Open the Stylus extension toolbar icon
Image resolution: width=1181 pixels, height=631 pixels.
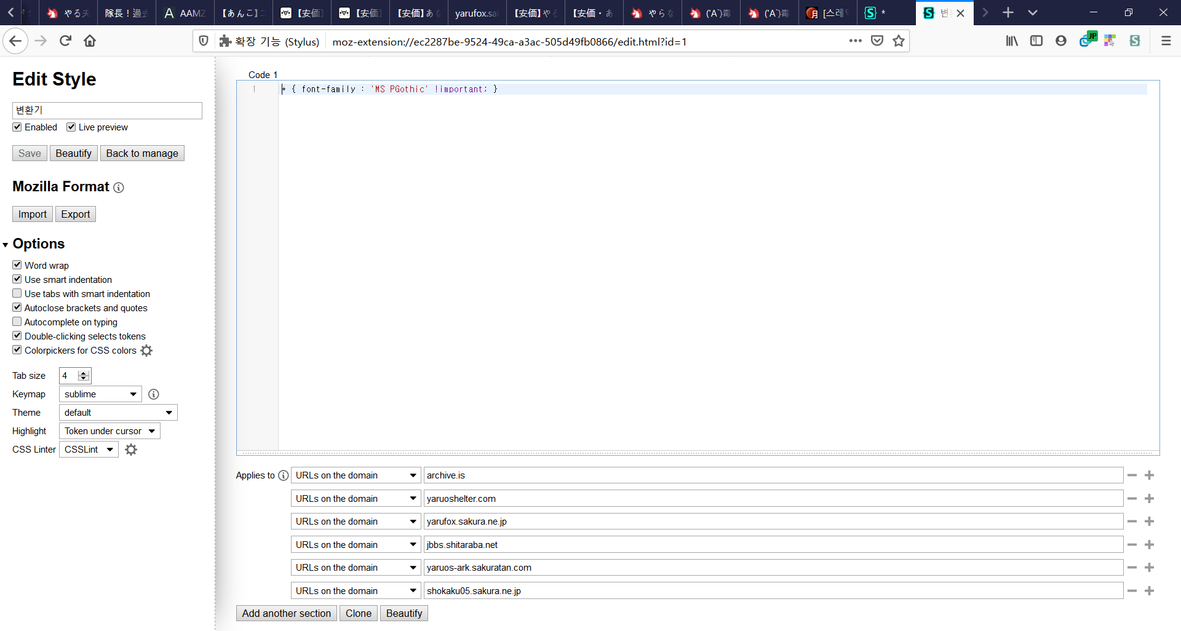(x=1134, y=41)
